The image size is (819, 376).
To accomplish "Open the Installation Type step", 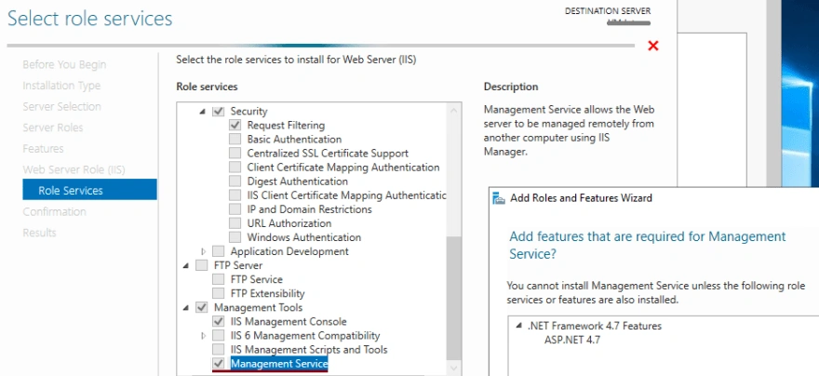I will point(61,86).
